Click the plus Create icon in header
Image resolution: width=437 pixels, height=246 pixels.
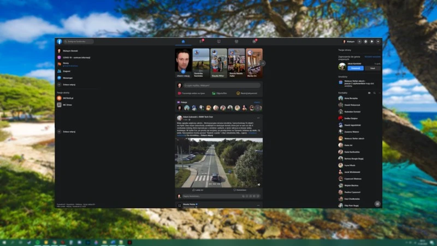click(x=359, y=42)
